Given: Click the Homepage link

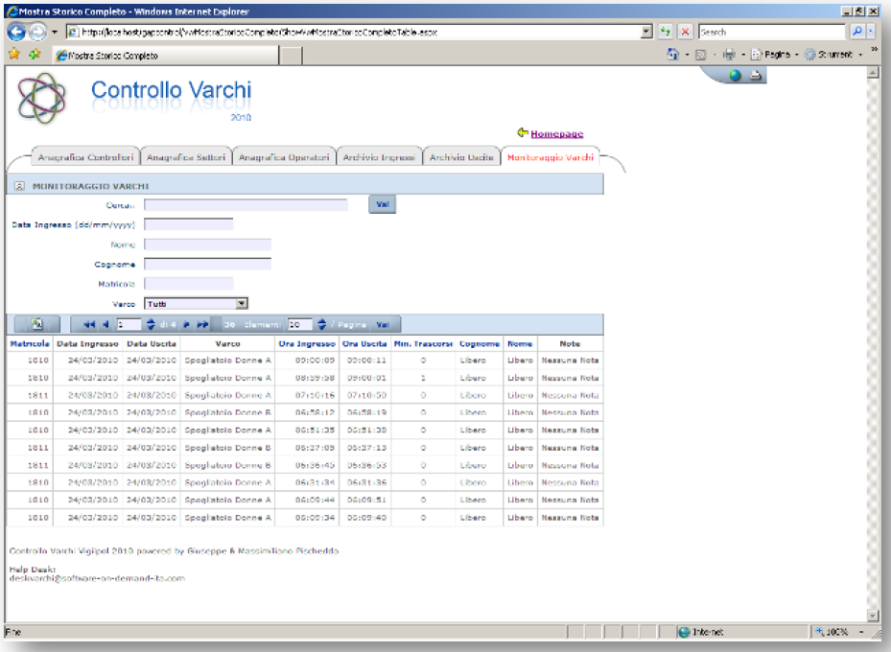Looking at the screenshot, I should (557, 133).
